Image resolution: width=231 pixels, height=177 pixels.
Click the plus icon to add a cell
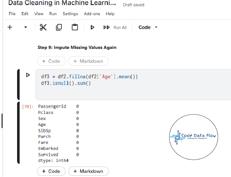pyautogui.click(x=10, y=27)
